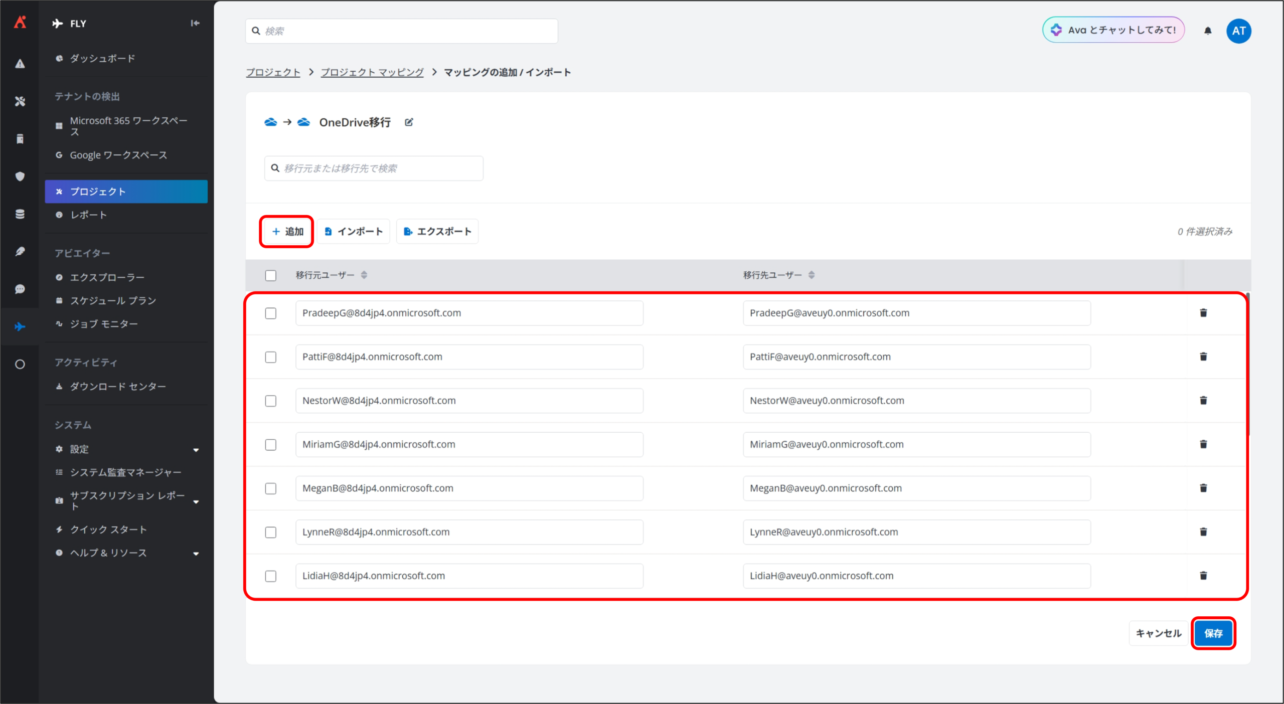Delete the PradeepG mapping row
1284x704 pixels.
click(x=1203, y=313)
